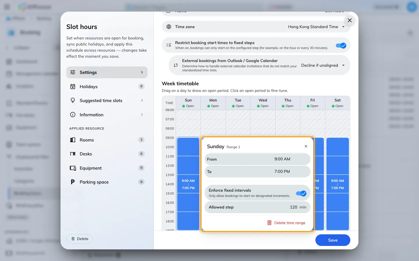Open Suggested time slots section

click(107, 100)
